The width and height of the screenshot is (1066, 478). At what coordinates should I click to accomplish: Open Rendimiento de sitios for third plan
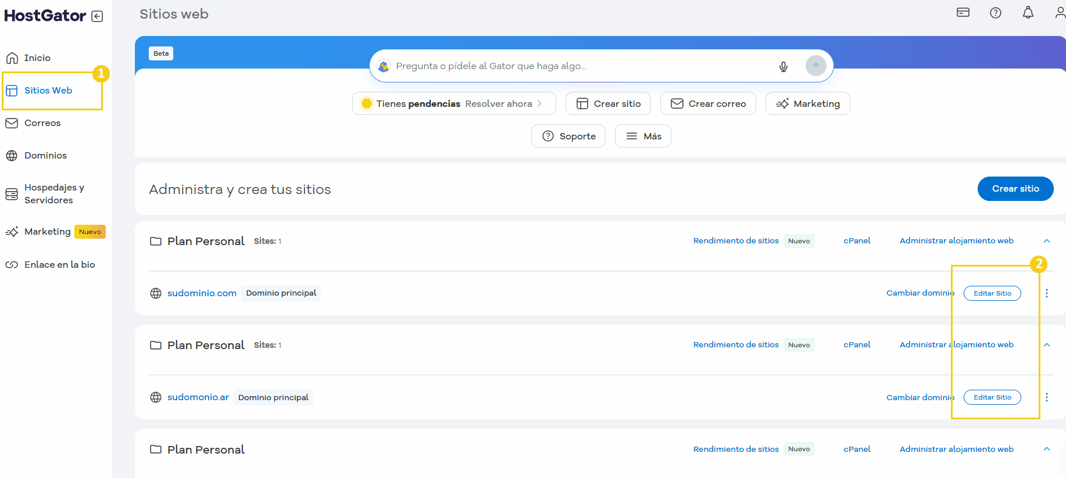pos(736,449)
